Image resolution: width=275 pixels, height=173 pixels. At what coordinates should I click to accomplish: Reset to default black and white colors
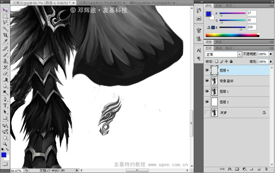pos(3,149)
